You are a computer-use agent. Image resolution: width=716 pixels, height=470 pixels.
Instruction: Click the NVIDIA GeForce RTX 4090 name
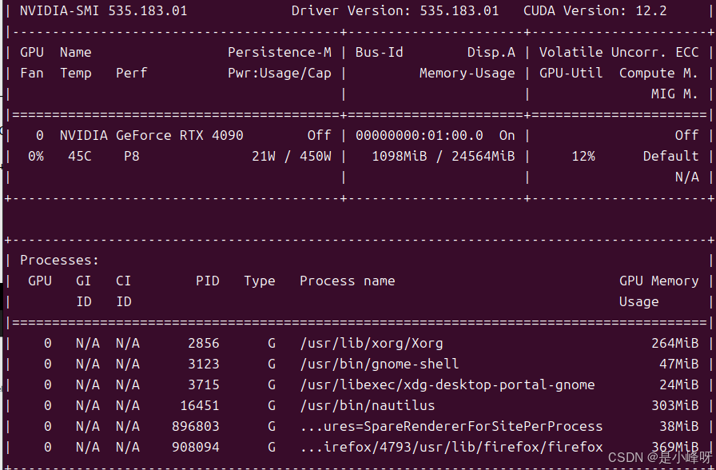click(151, 135)
